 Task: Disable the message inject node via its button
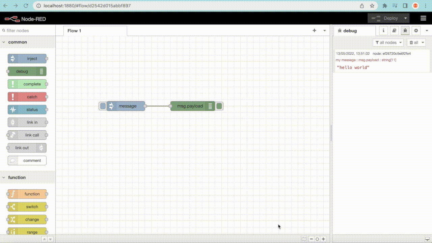click(x=102, y=106)
